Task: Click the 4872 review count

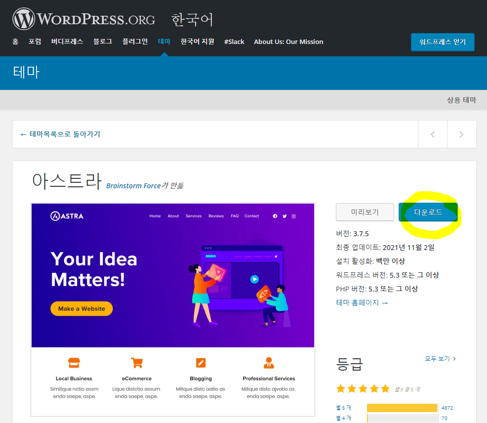Action: point(447,408)
